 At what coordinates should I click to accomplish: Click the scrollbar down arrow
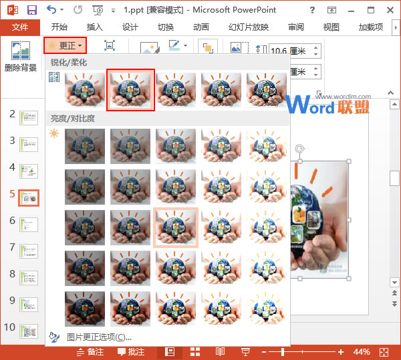point(394,283)
